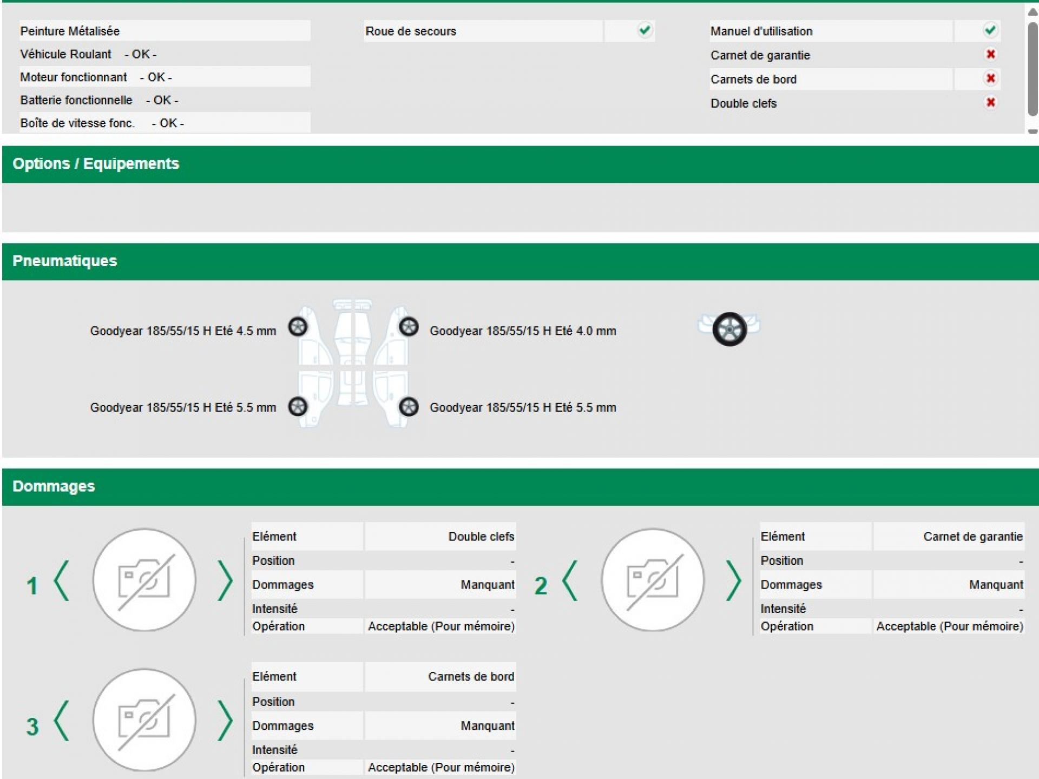This screenshot has height=779, width=1039.
Task: Open no-photo placeholder for damage 2
Action: [653, 580]
